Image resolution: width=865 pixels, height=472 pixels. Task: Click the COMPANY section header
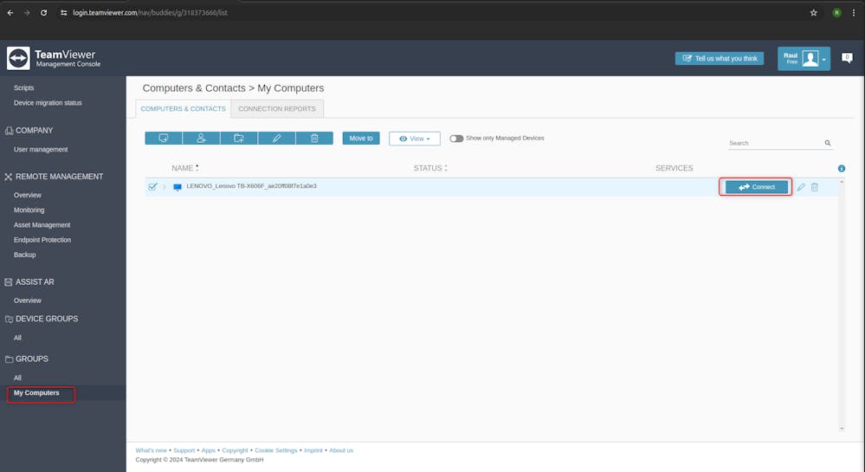pyautogui.click(x=35, y=130)
